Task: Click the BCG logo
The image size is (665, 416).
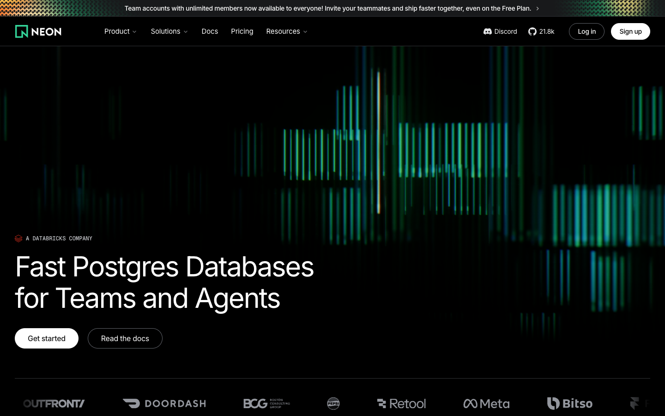Action: click(x=267, y=404)
